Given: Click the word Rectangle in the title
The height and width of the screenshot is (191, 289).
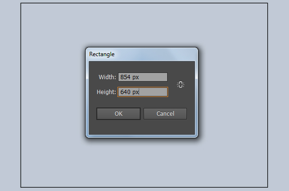Looking at the screenshot, I should (x=102, y=54).
